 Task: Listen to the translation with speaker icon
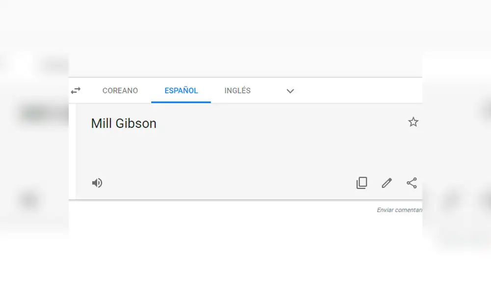tap(97, 182)
